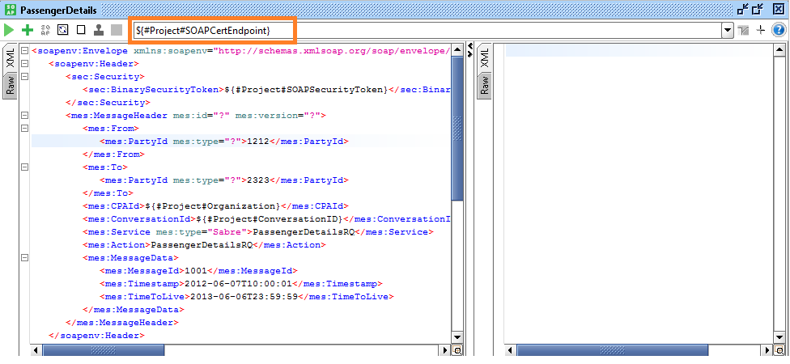
Task: Click up arrow of request vertical scrollbar
Action: (x=457, y=49)
